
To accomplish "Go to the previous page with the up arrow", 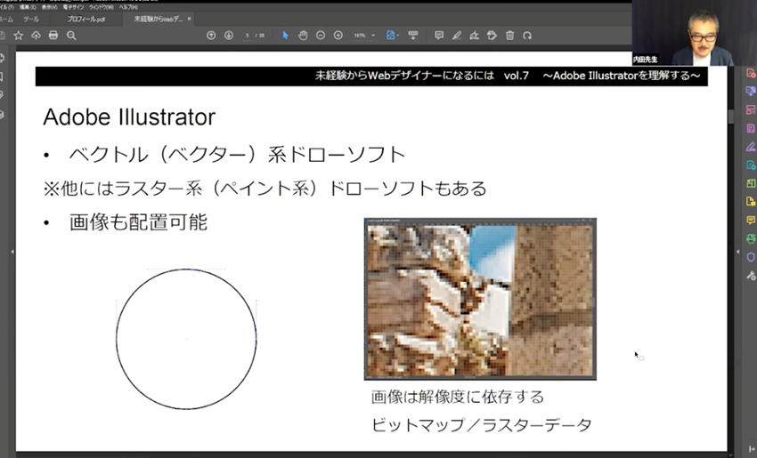I will coord(211,36).
